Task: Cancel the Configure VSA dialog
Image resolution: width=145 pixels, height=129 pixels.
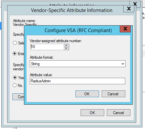Action: click(113, 94)
